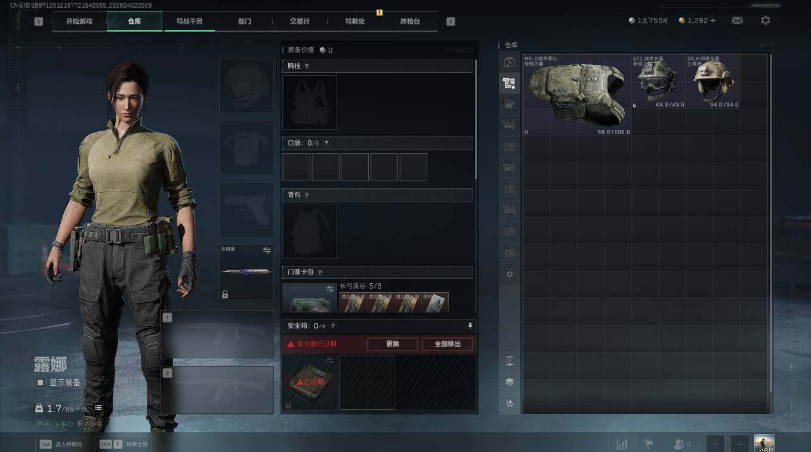The image size is (811, 452).
Task: Click the warehouse sidebar gear icon
Action: tap(509, 274)
